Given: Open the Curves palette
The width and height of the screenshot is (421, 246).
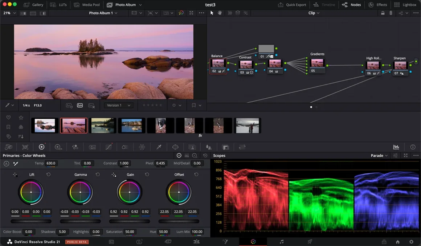Looking at the screenshot, I should (x=109, y=147).
